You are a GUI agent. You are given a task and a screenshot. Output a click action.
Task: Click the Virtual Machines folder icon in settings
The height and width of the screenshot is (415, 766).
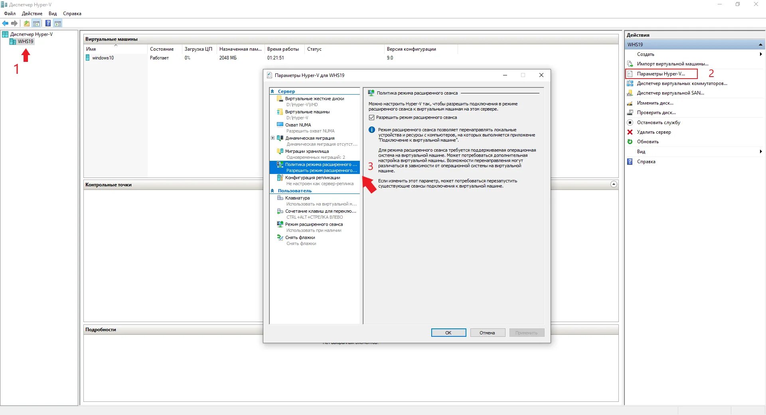(280, 112)
